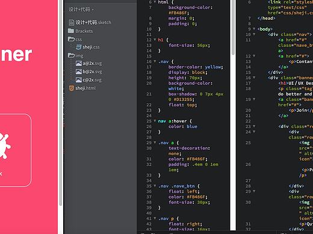Fold the anchor at HTML line 19
Viewport: 313px width, 234px height.
[254, 99]
